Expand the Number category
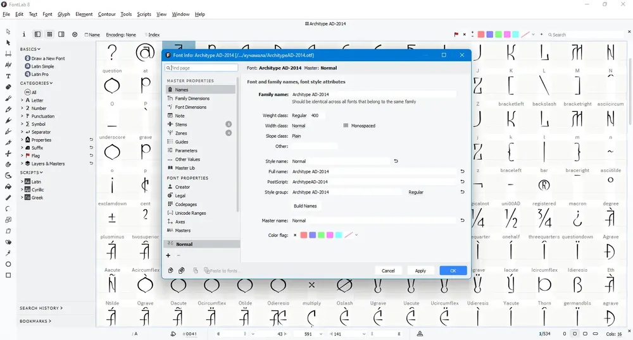The width and height of the screenshot is (633, 340). pyautogui.click(x=22, y=108)
